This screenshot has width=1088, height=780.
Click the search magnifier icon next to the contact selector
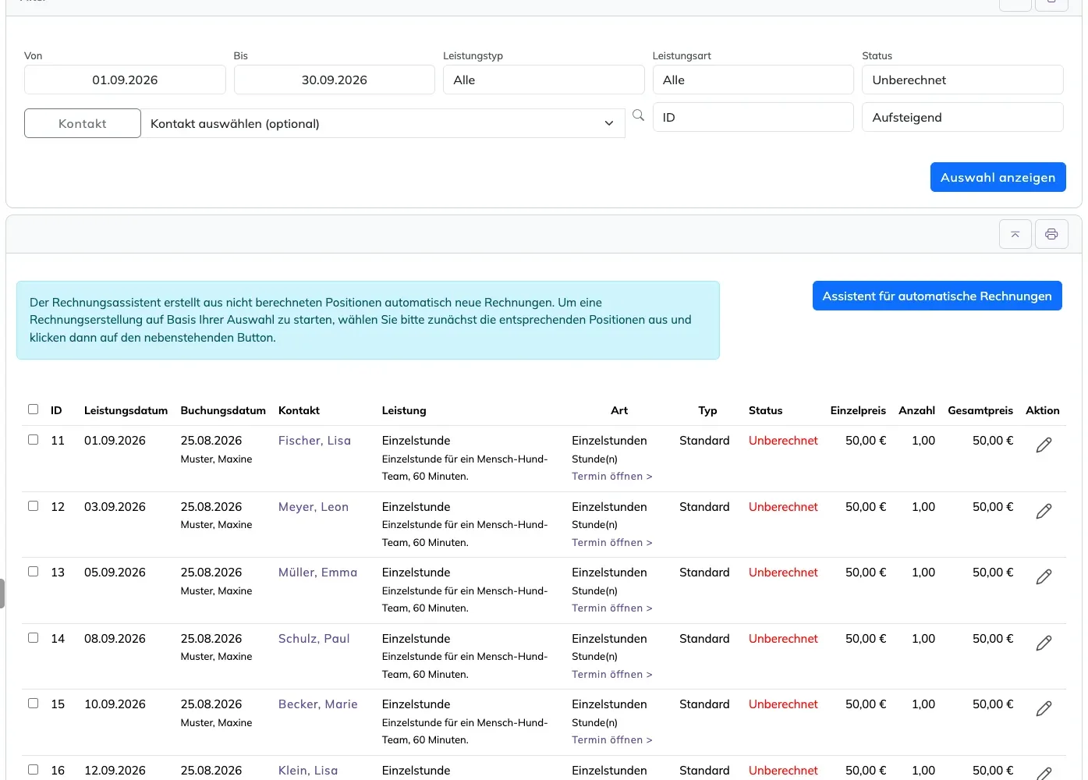pyautogui.click(x=638, y=115)
